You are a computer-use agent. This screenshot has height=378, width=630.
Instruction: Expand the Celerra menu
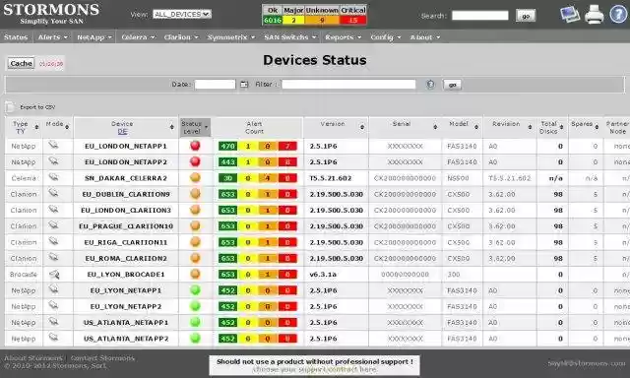[138, 37]
